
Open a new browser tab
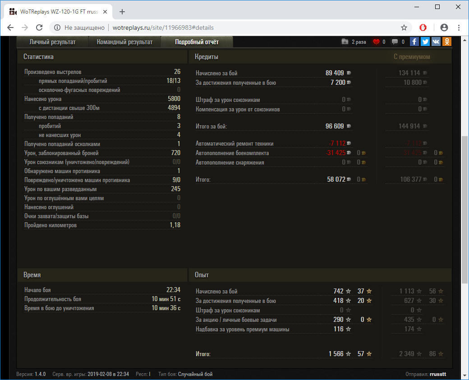[122, 12]
